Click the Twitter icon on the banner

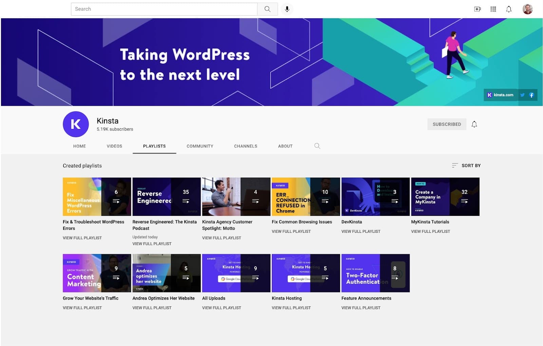(522, 95)
